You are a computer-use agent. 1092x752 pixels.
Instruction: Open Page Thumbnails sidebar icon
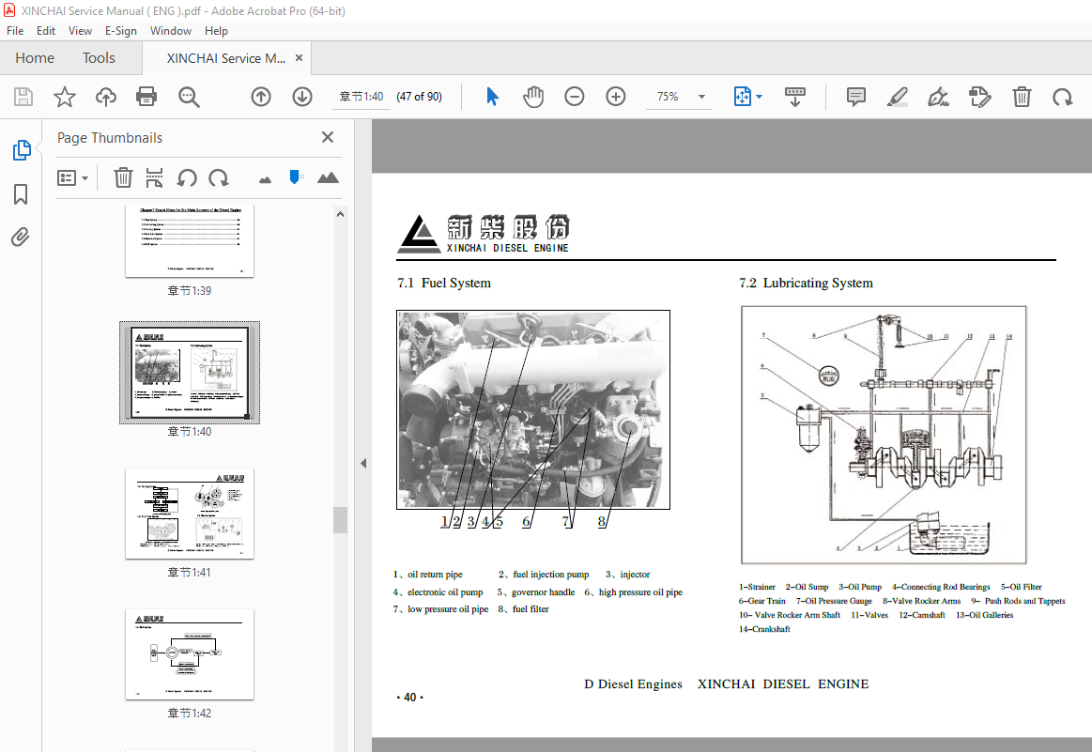(22, 149)
